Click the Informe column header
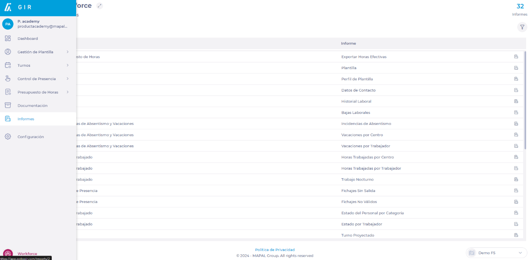This screenshot has width=529, height=260. tap(349, 44)
